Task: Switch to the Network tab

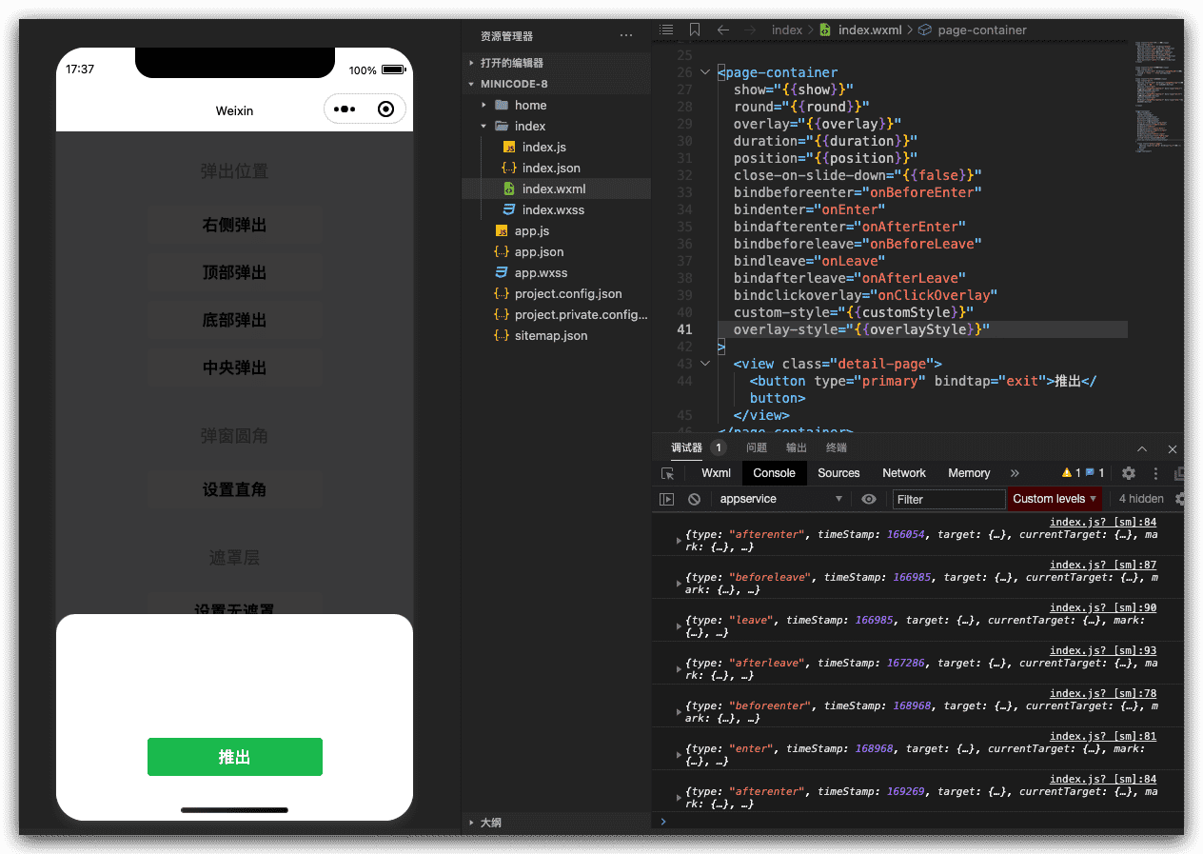Action: 903,473
